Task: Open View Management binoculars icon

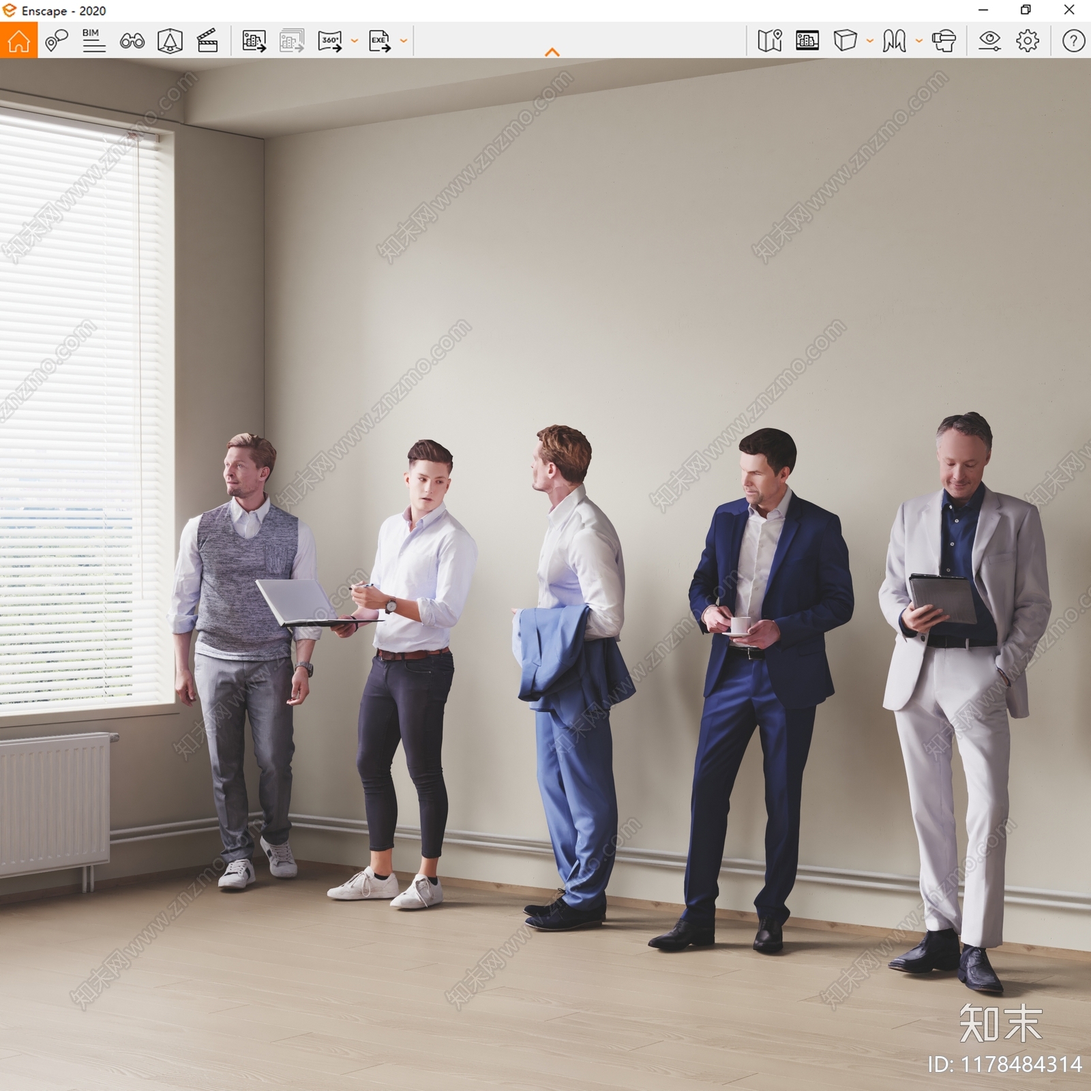Action: (x=132, y=42)
